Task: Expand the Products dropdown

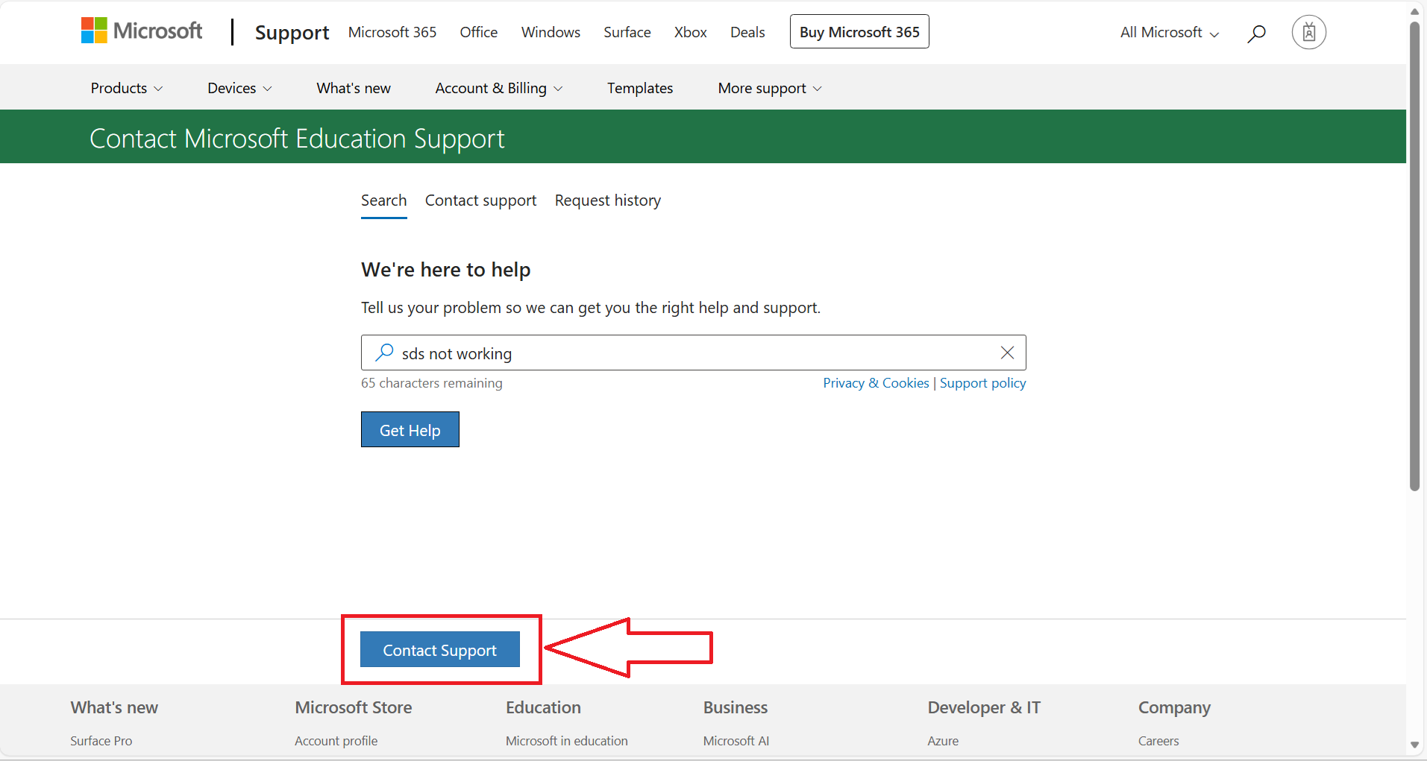Action: [127, 88]
